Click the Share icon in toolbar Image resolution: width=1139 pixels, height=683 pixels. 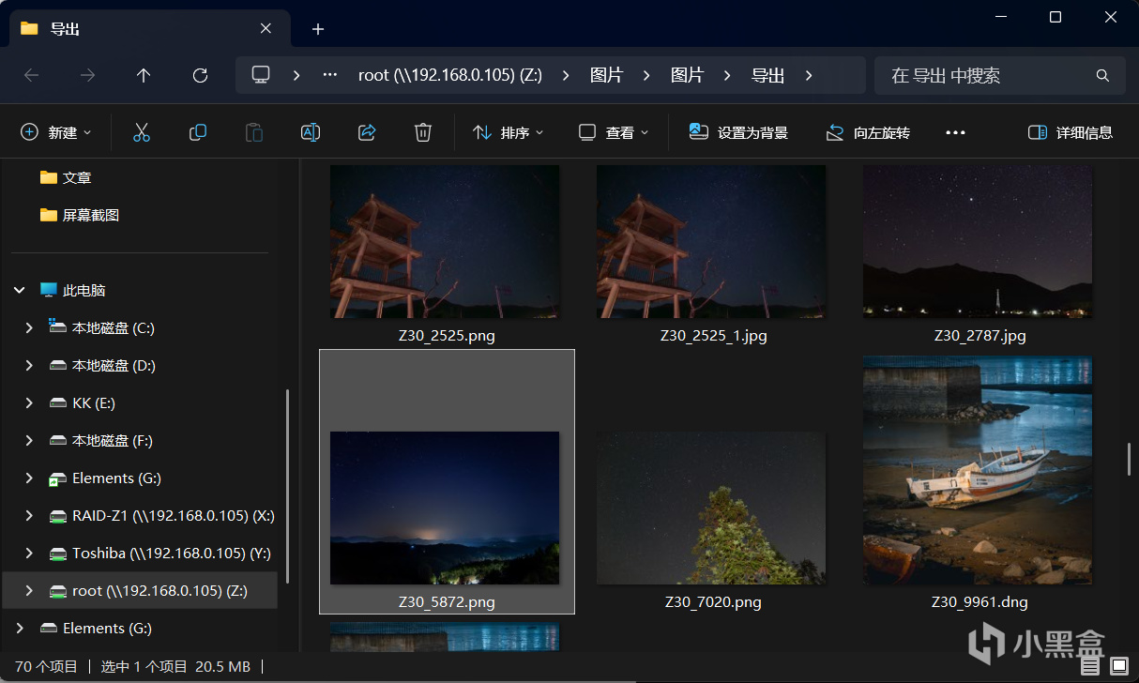[367, 132]
